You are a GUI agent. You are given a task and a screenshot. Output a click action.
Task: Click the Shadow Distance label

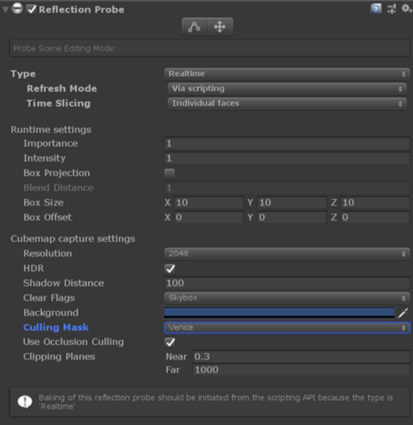point(64,283)
